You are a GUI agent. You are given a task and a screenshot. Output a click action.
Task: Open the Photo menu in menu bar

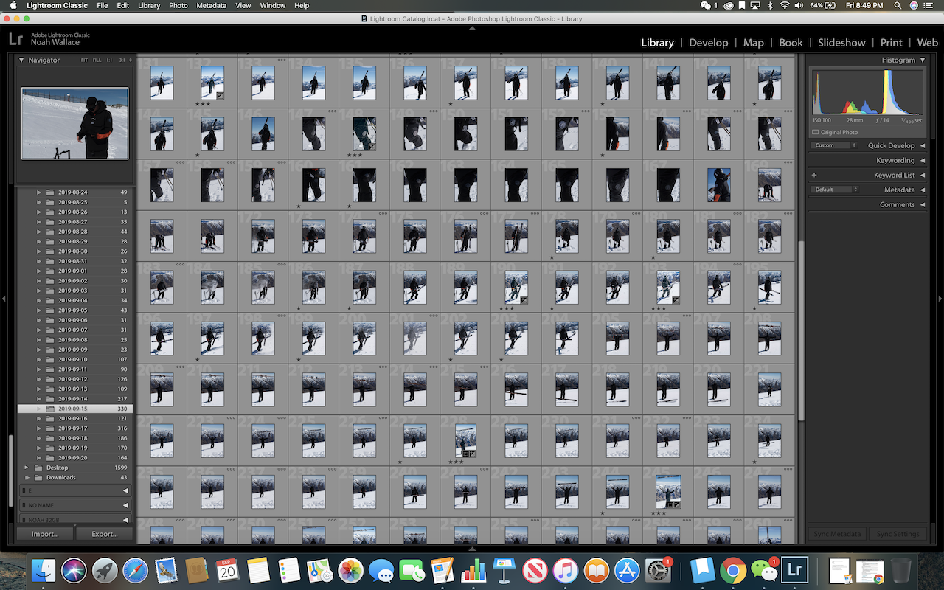click(178, 5)
